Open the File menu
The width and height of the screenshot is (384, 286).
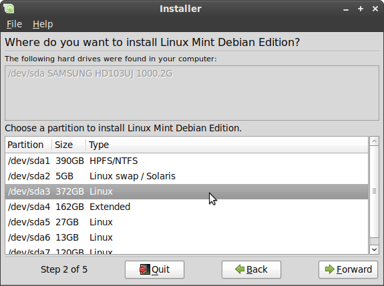[14, 24]
